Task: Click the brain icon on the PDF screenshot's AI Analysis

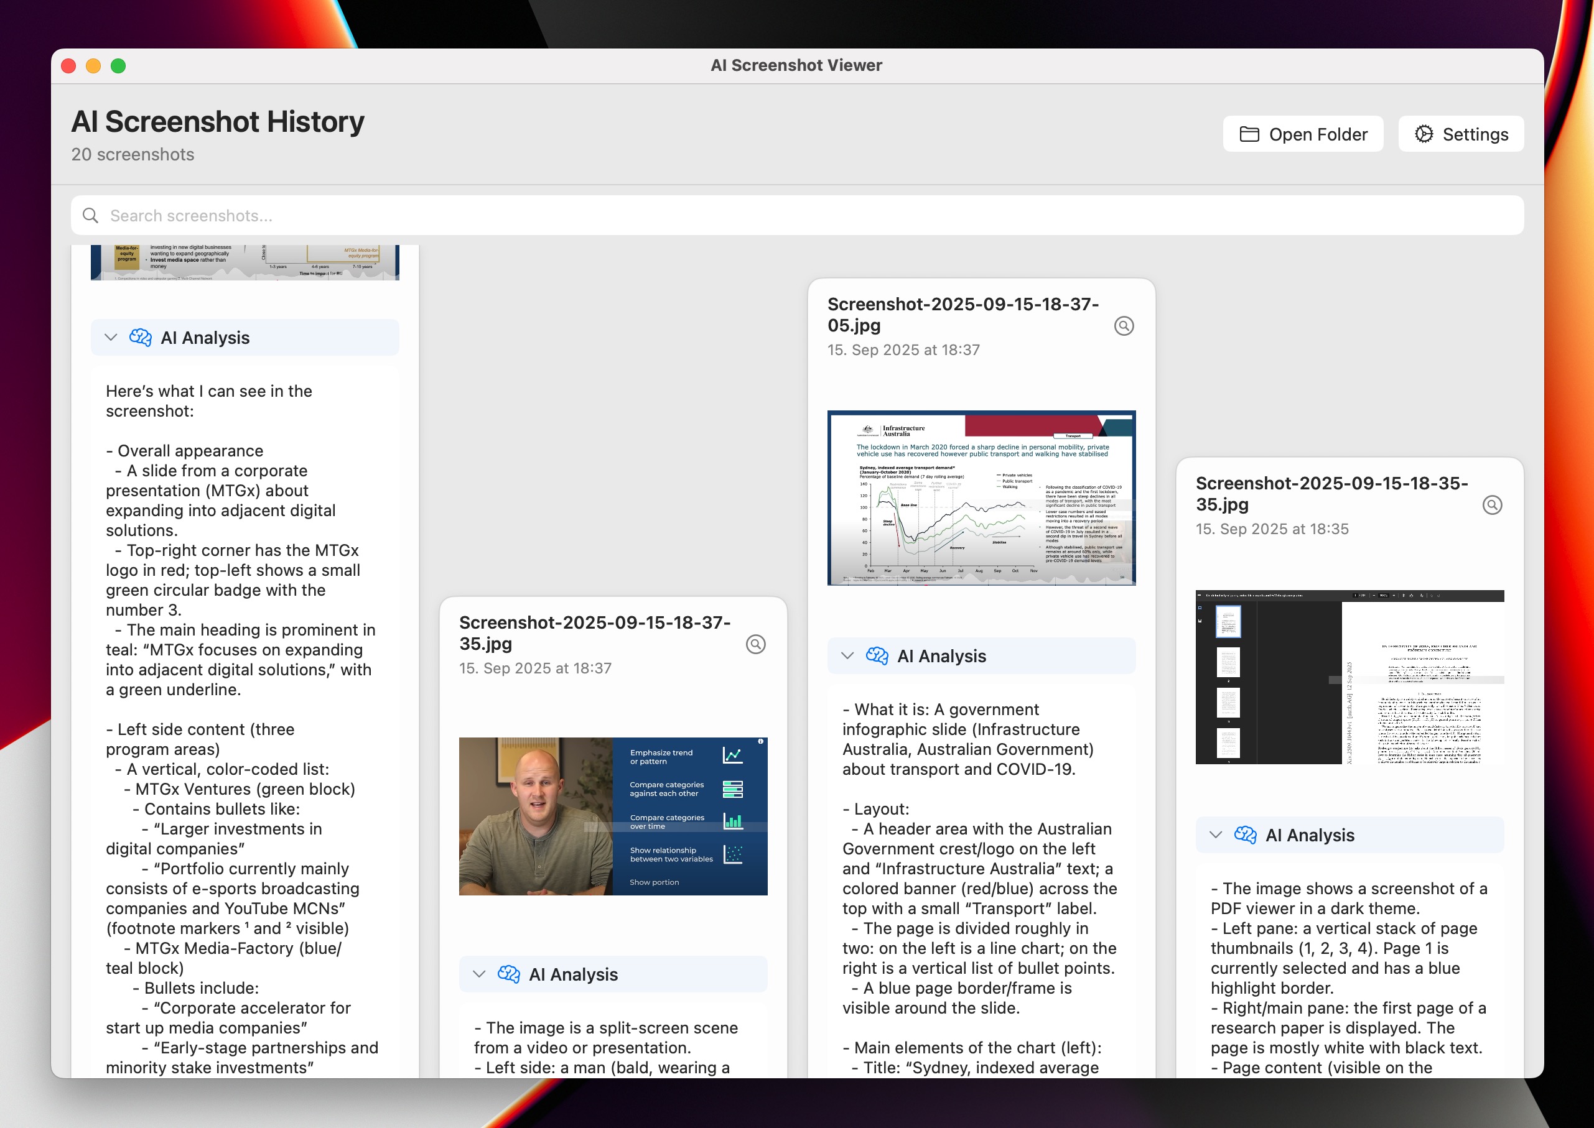Action: click(x=1246, y=835)
